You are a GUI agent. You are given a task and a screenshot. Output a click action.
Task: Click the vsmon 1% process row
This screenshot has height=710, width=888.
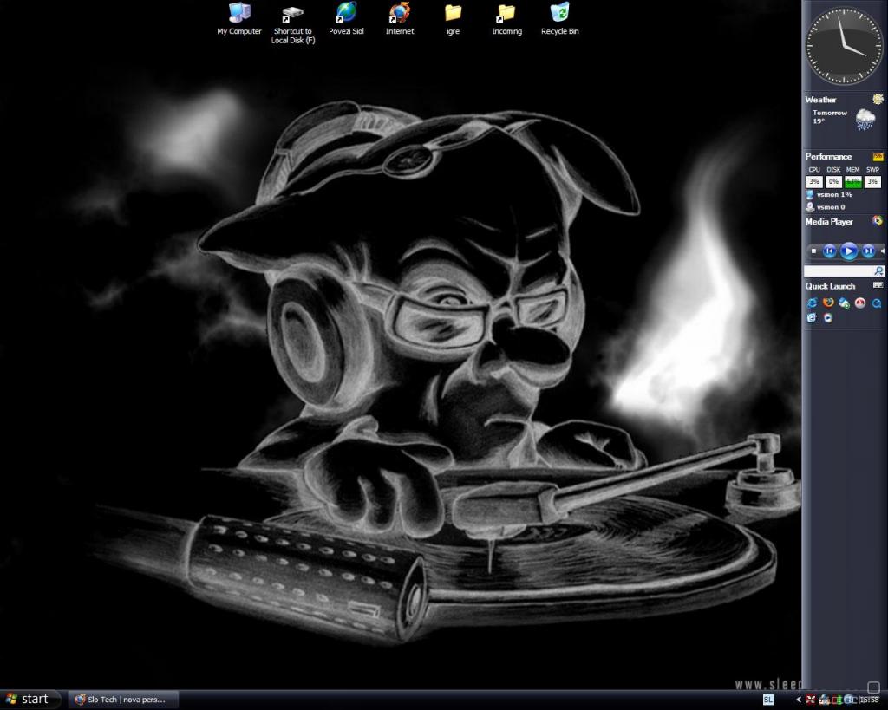tap(830, 194)
